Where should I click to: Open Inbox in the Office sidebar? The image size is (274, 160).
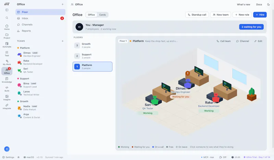point(40,18)
